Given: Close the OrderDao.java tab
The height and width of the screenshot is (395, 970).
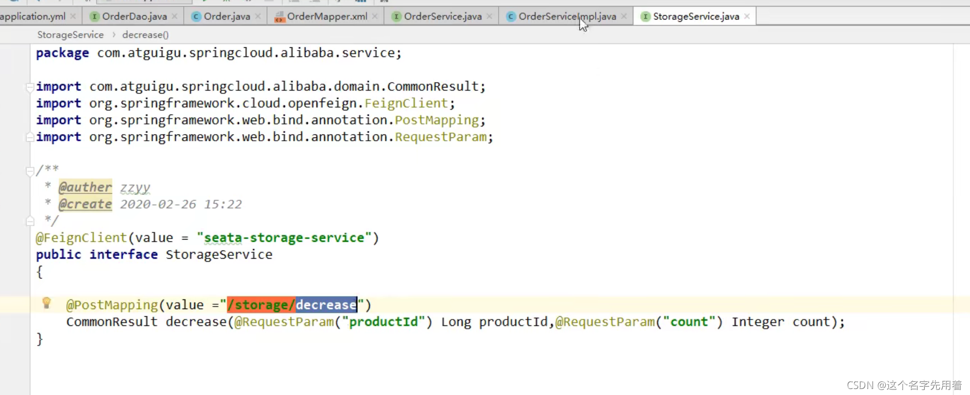Looking at the screenshot, I should pos(175,16).
